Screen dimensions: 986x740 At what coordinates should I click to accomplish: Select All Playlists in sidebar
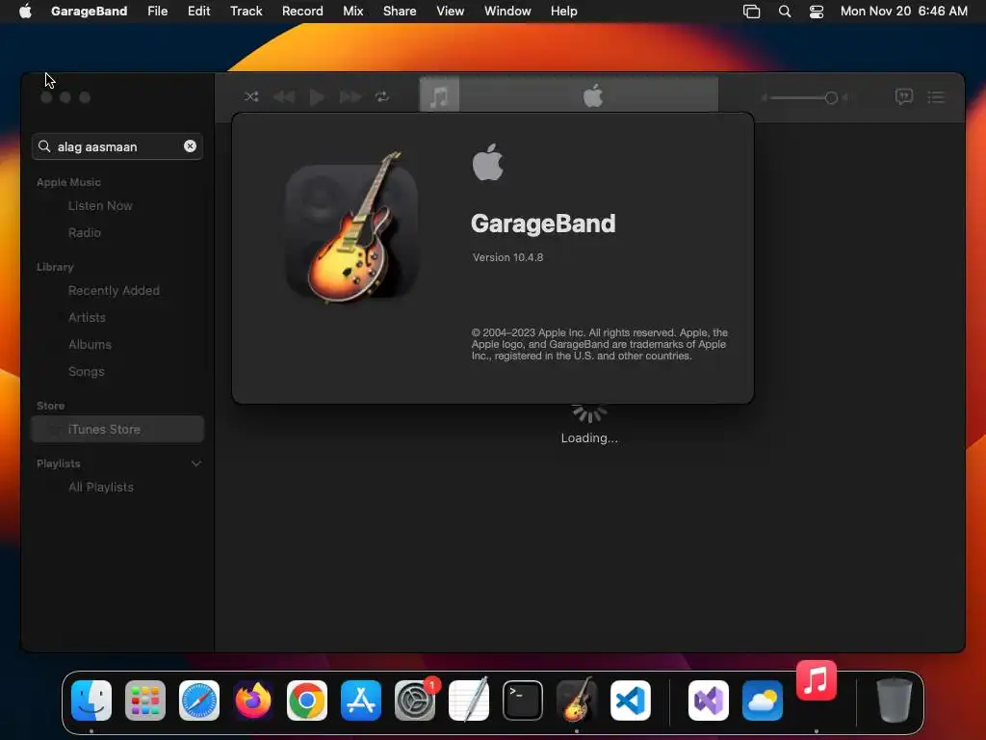tap(101, 488)
